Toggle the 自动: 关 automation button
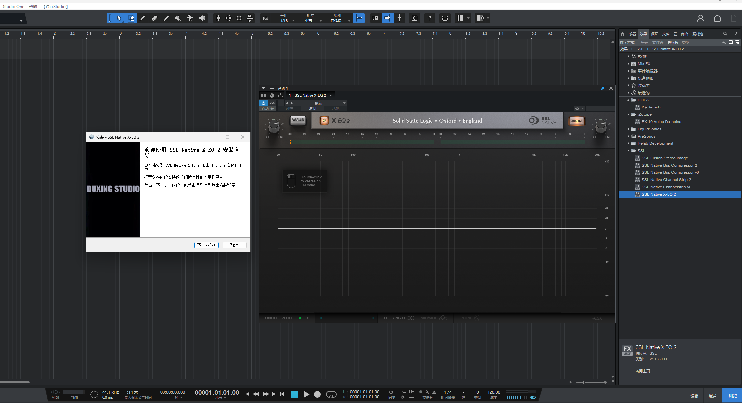Viewport: 742px width, 403px height. (268, 109)
